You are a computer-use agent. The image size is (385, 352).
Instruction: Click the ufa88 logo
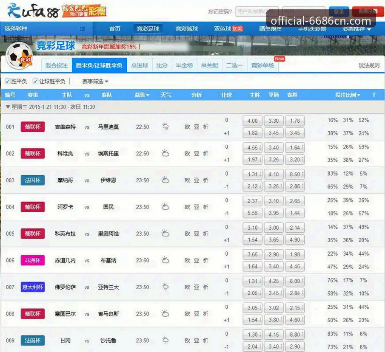[33, 11]
